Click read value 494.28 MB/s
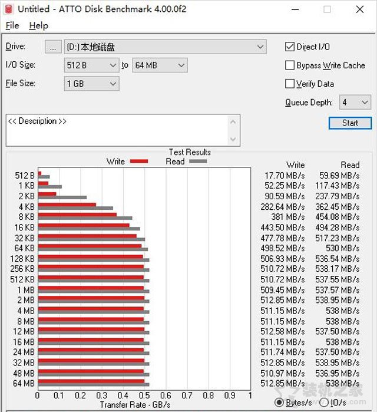 point(338,228)
